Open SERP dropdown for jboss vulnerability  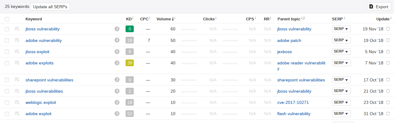(341, 29)
